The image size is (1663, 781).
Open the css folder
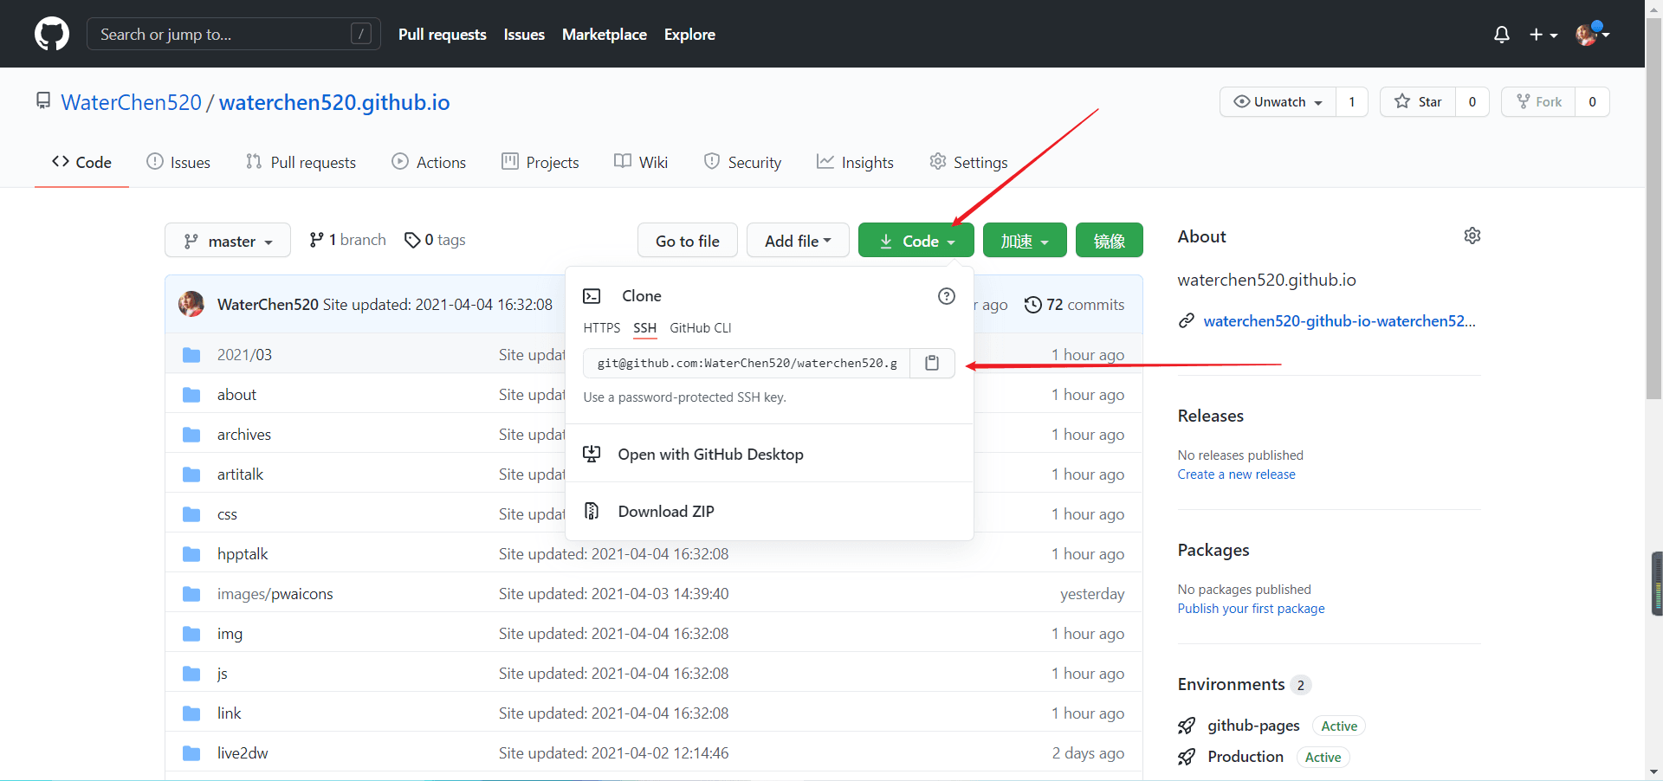[227, 514]
